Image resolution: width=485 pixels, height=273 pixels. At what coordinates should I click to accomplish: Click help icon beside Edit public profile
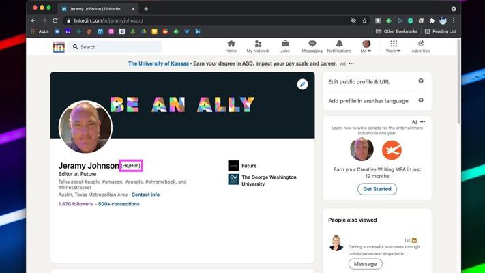(421, 81)
